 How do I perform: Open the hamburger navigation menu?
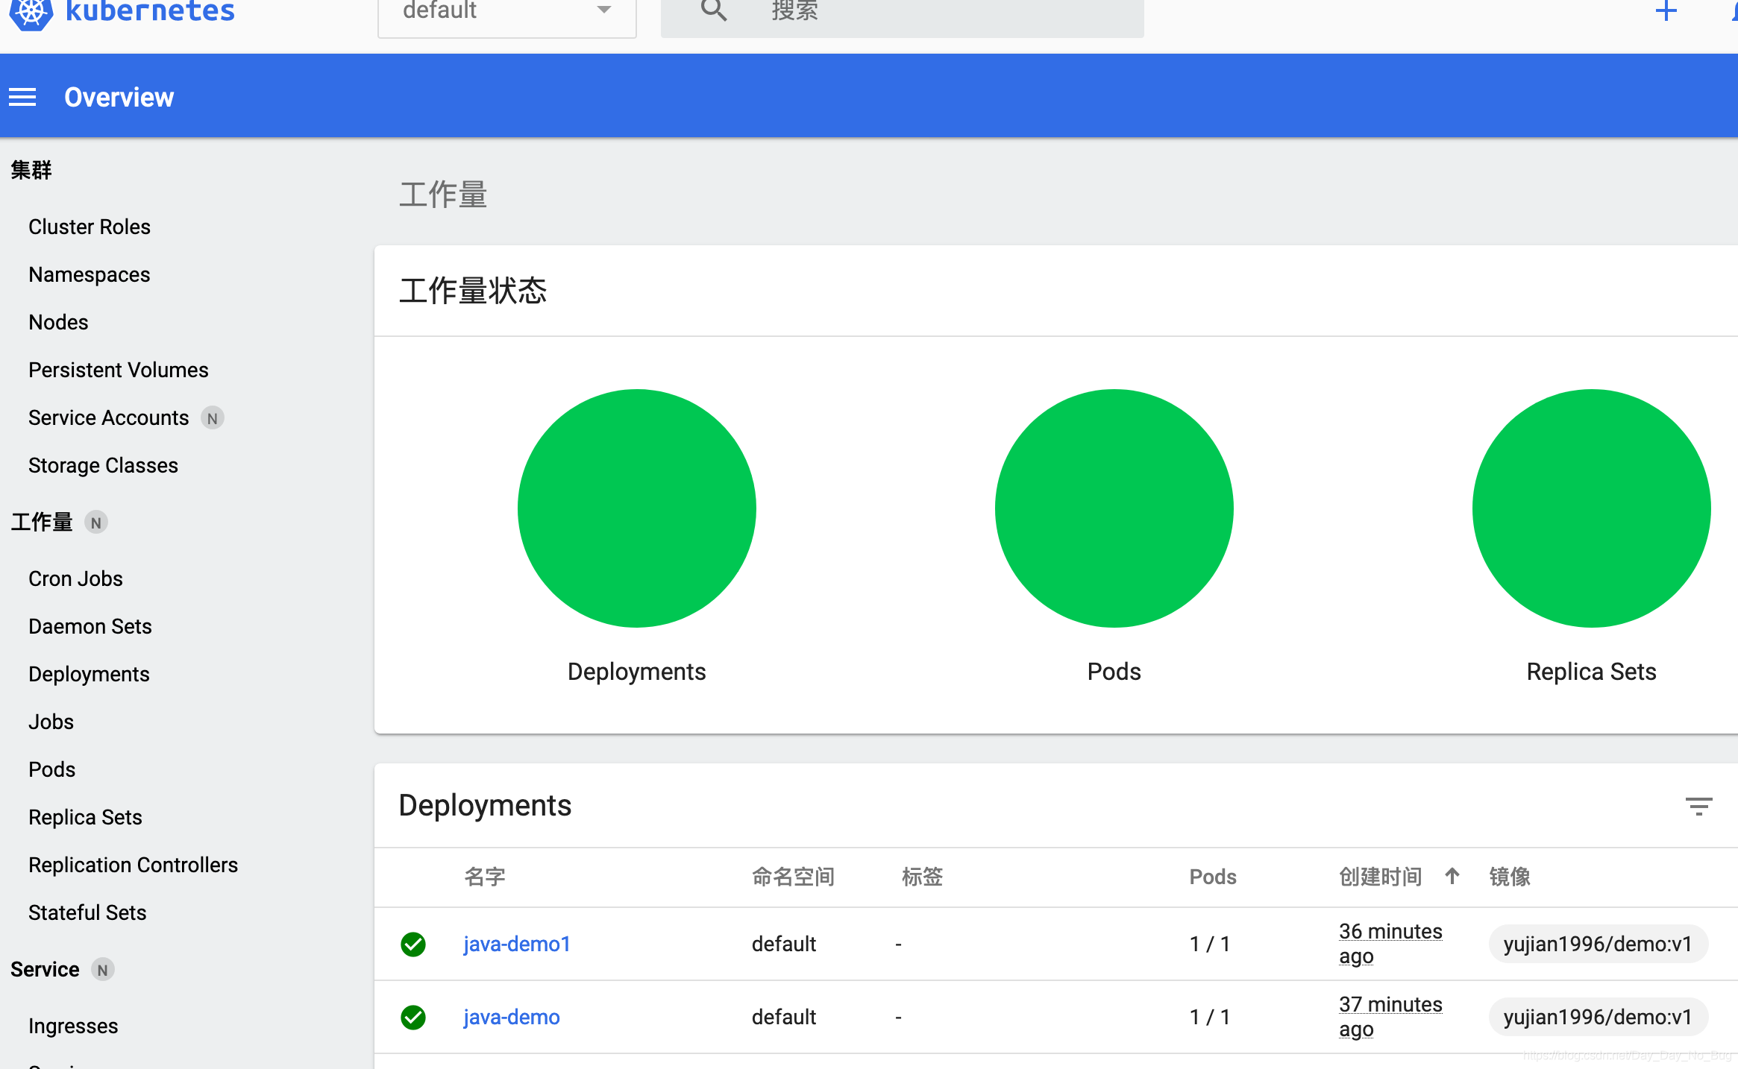[22, 96]
